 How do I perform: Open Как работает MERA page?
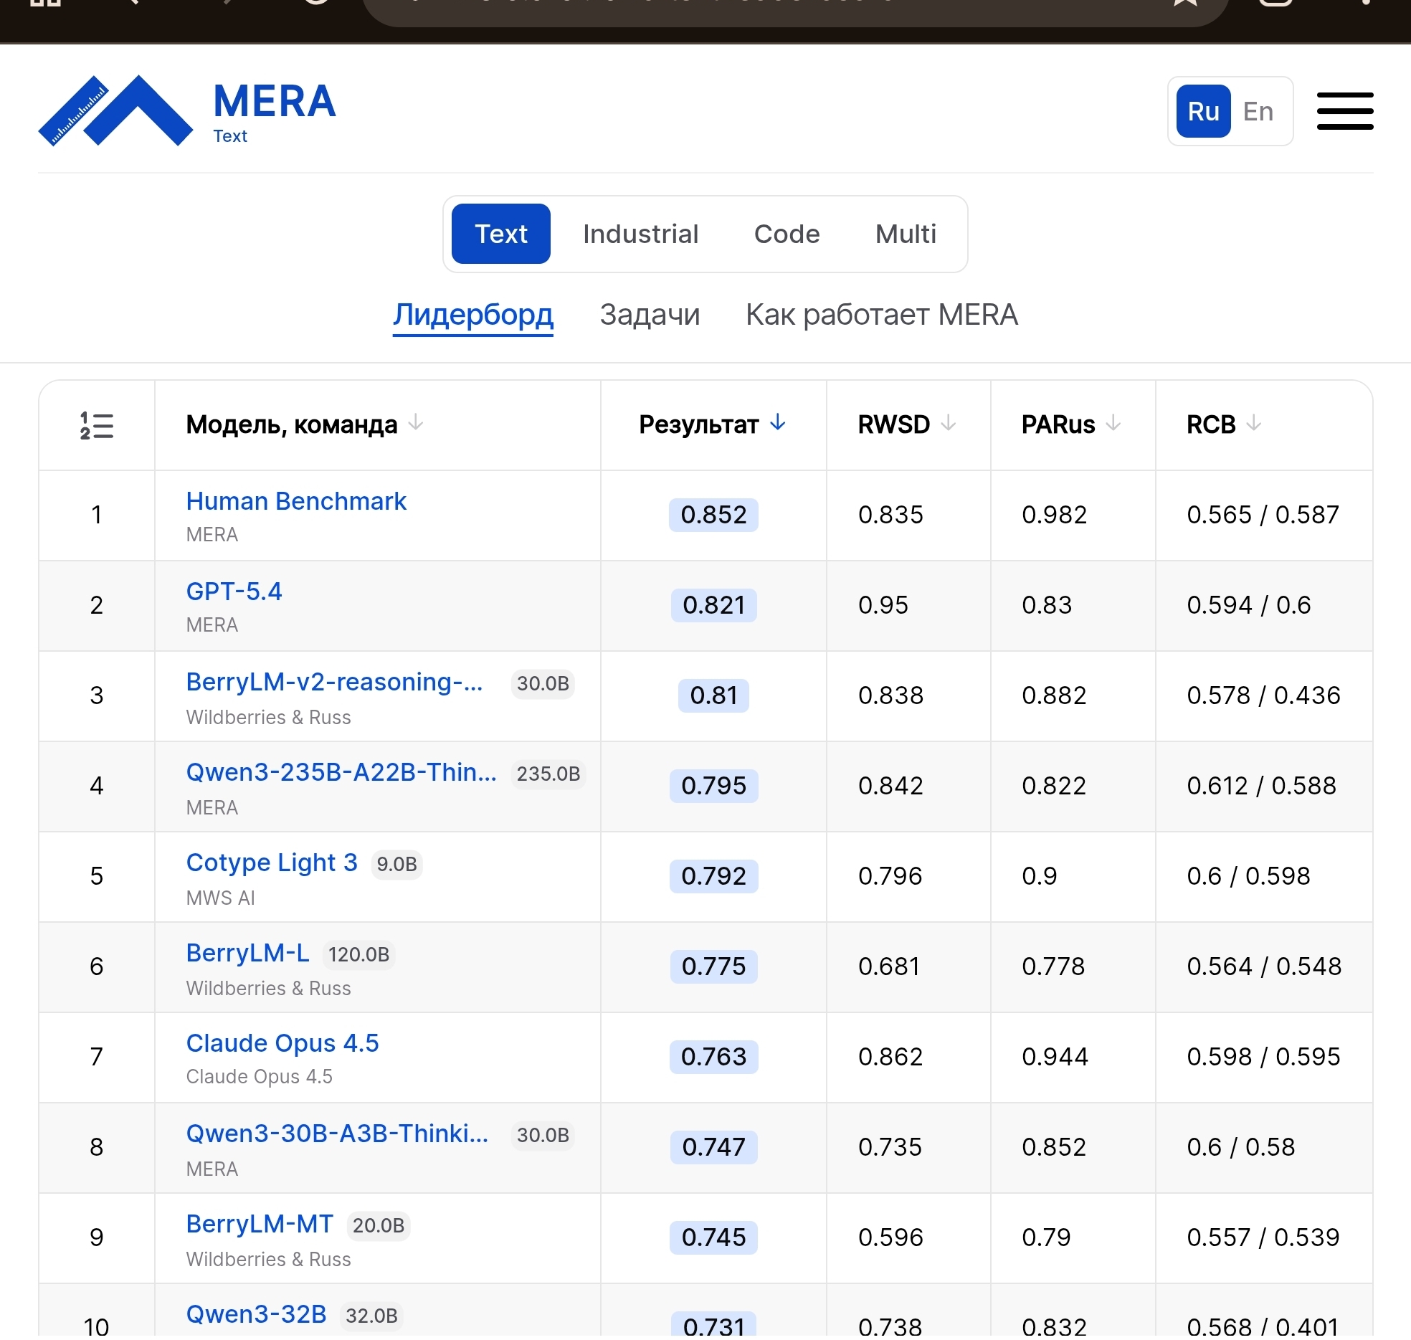click(x=882, y=315)
